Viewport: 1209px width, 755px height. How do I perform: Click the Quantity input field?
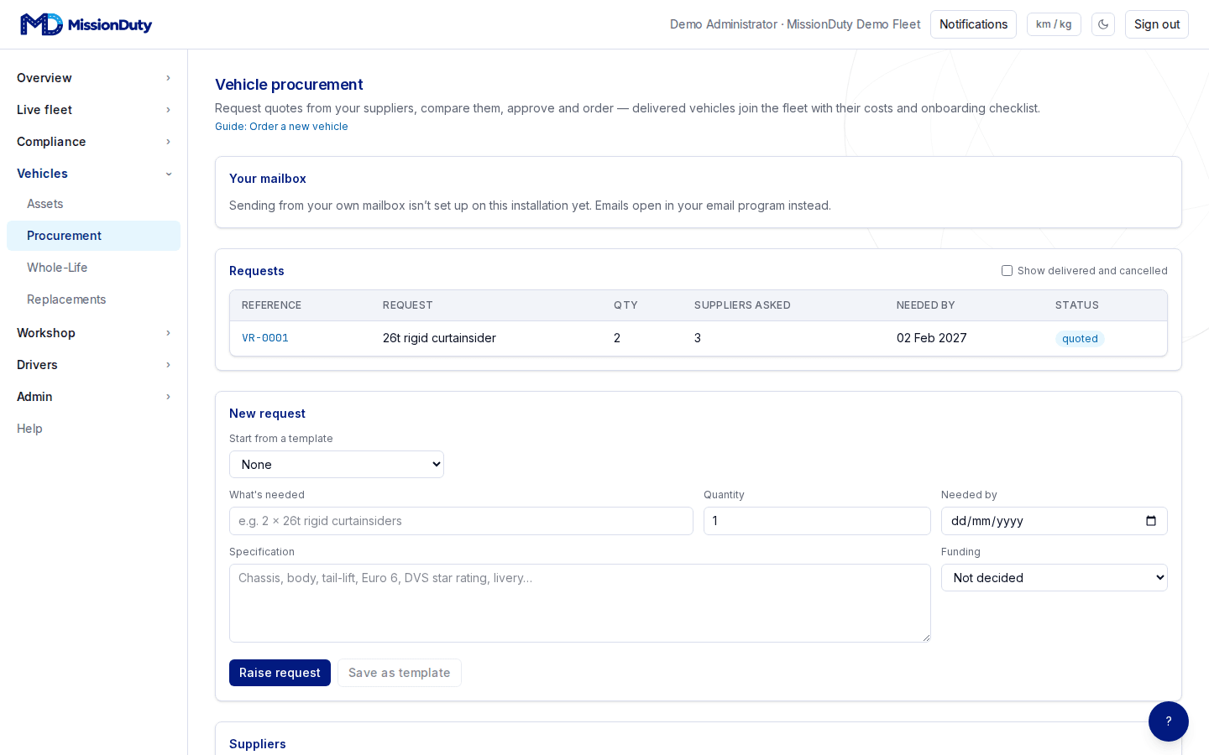point(817,521)
